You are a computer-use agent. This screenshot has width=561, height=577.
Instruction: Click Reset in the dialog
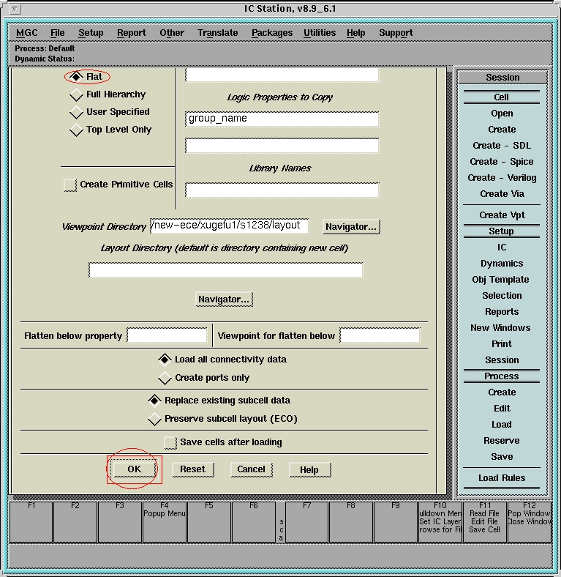[192, 469]
